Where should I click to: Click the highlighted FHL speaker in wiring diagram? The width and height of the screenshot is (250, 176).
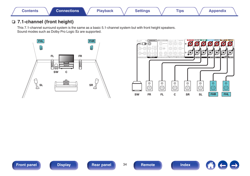click(226, 86)
